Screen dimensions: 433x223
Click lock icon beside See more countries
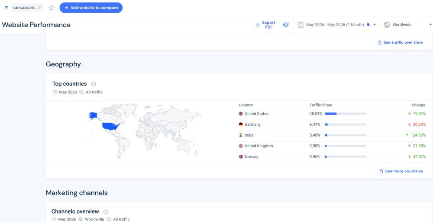pyautogui.click(x=381, y=171)
